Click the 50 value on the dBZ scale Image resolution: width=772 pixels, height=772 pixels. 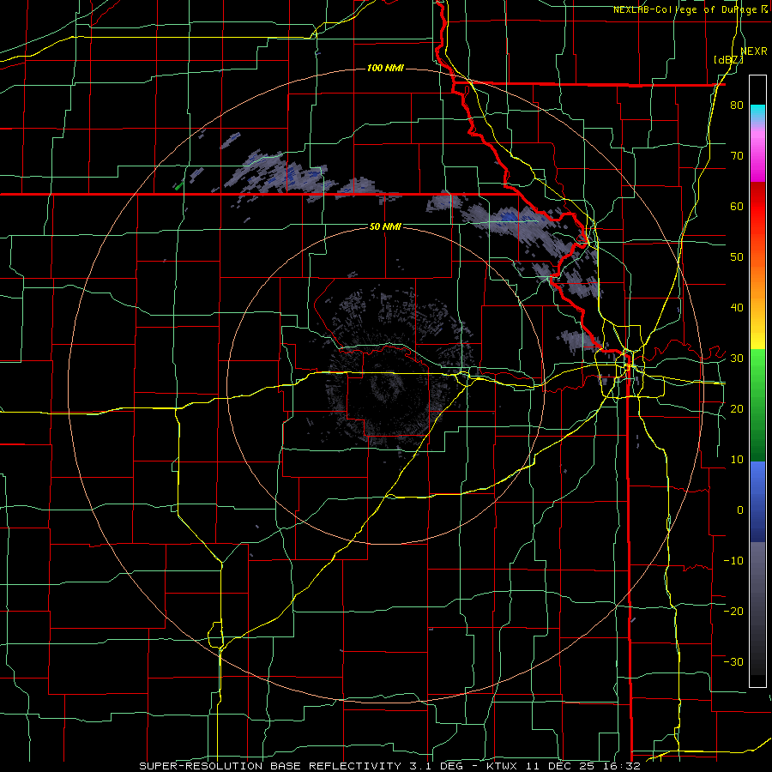coord(737,257)
